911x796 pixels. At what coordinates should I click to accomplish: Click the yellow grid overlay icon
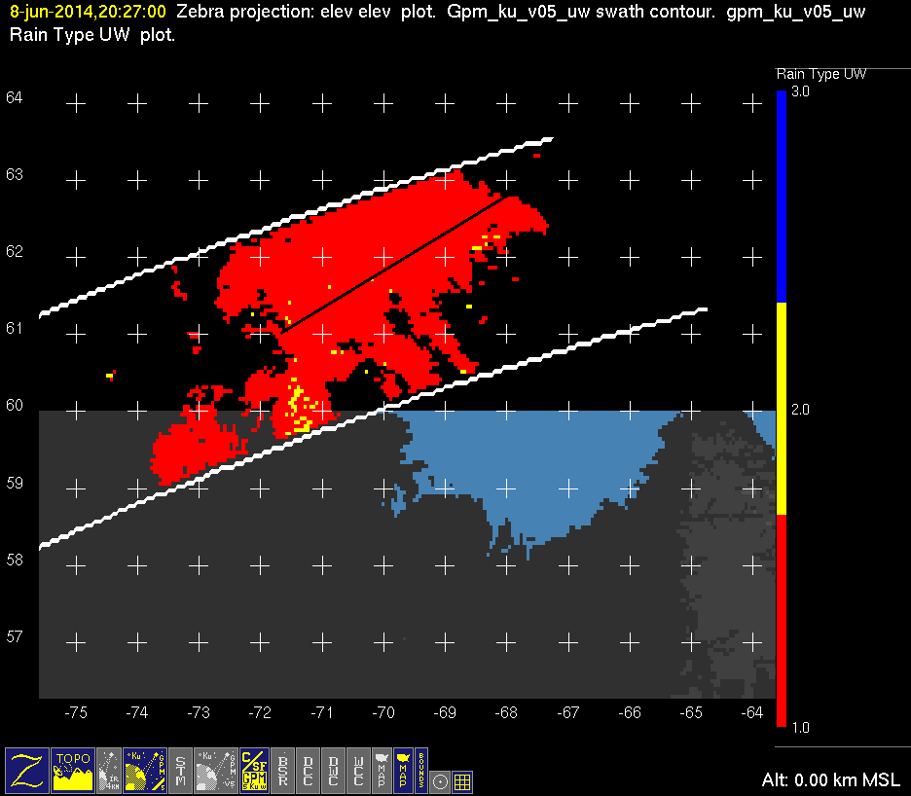click(462, 782)
